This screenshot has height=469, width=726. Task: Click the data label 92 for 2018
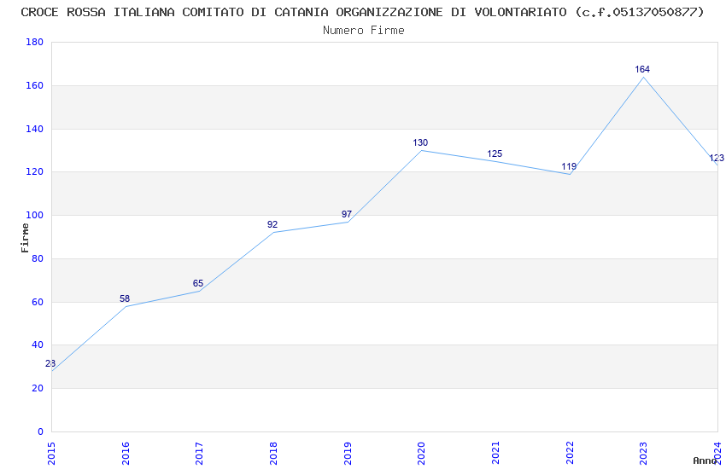[272, 224]
